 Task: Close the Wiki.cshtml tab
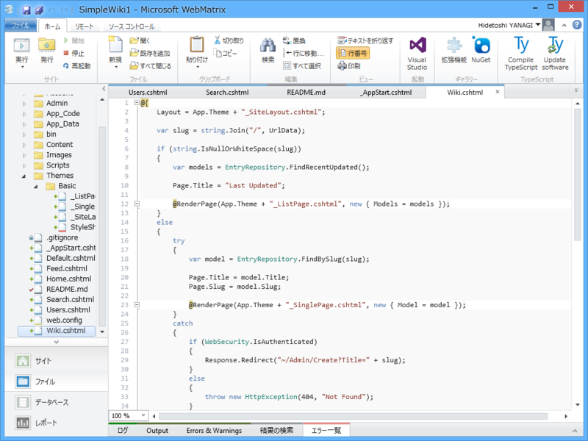498,92
